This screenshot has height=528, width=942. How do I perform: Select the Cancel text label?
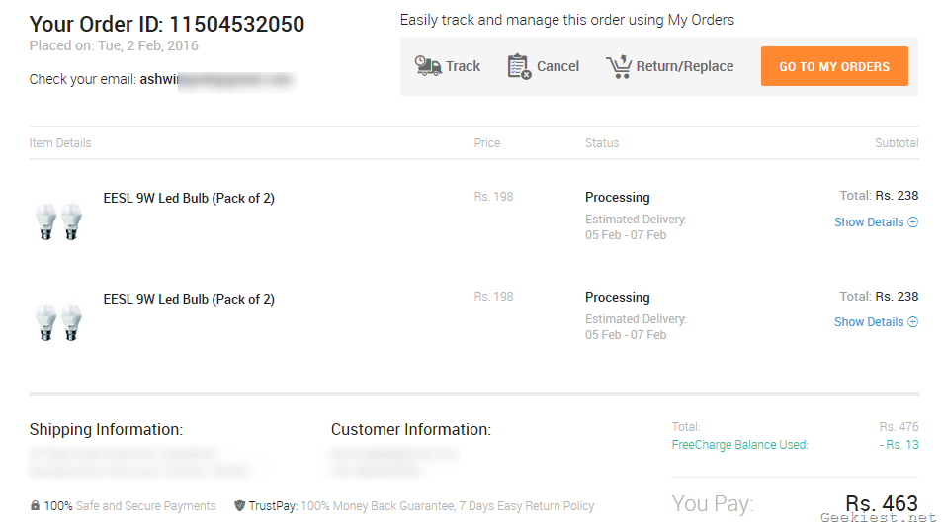[557, 66]
